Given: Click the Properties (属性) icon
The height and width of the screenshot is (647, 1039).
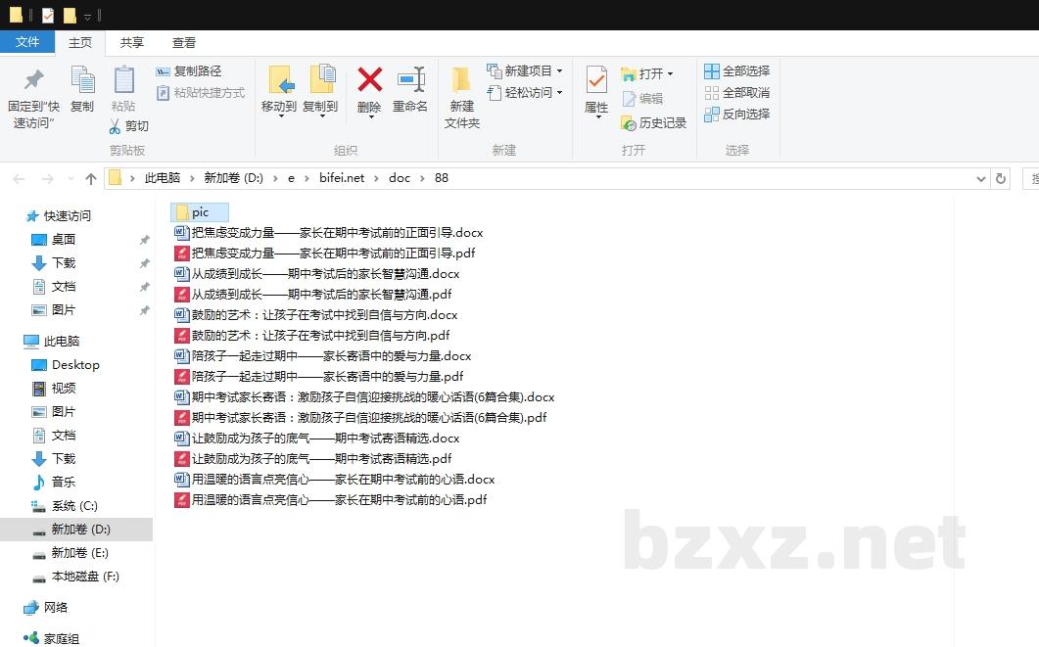Looking at the screenshot, I should [x=596, y=80].
